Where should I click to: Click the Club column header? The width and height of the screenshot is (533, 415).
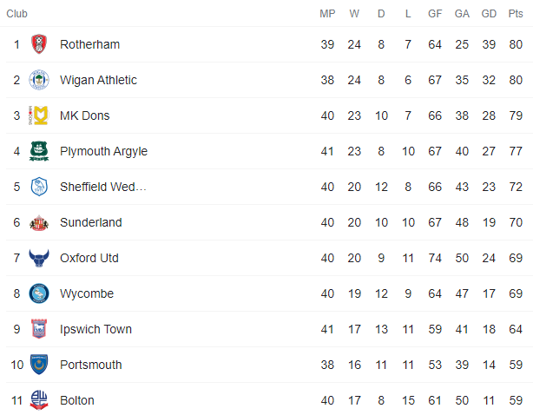click(x=16, y=14)
